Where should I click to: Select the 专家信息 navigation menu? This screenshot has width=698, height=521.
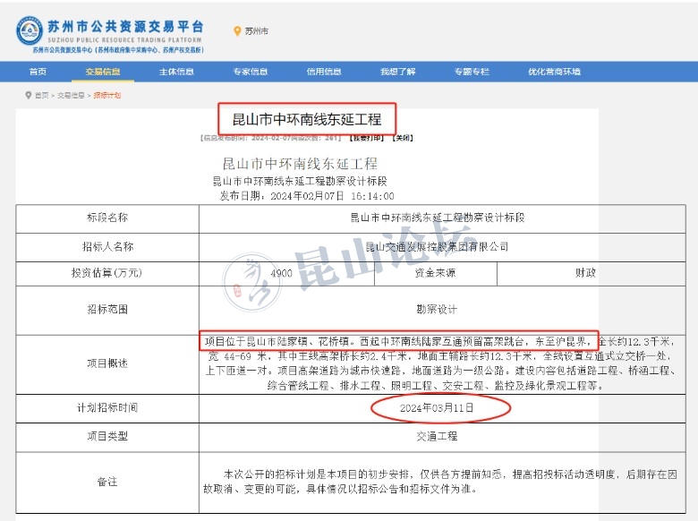click(250, 72)
